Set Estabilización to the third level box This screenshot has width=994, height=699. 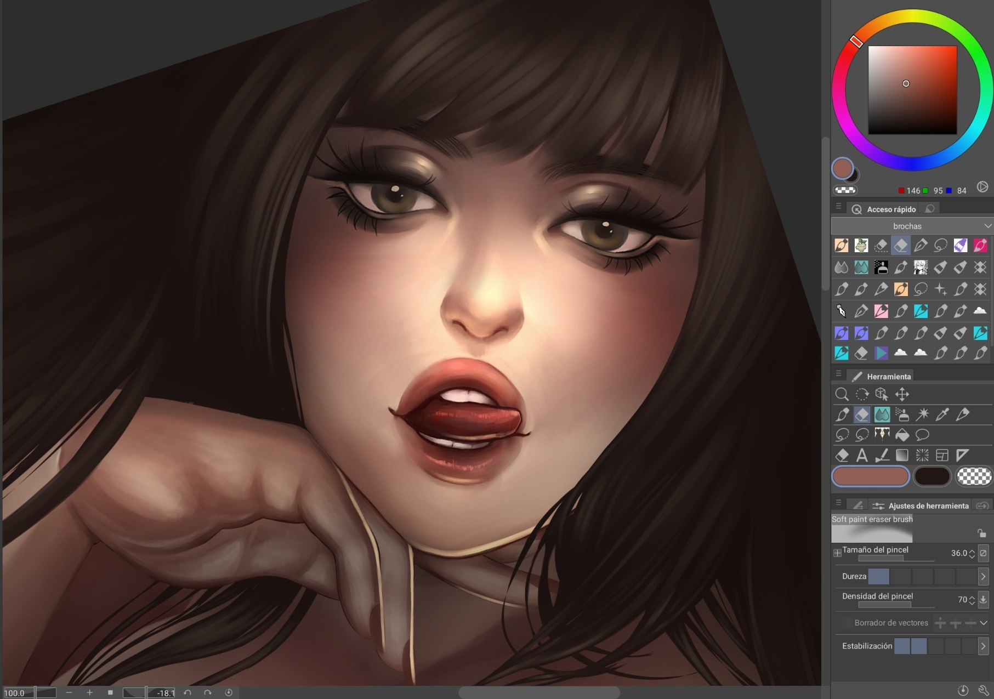click(935, 646)
